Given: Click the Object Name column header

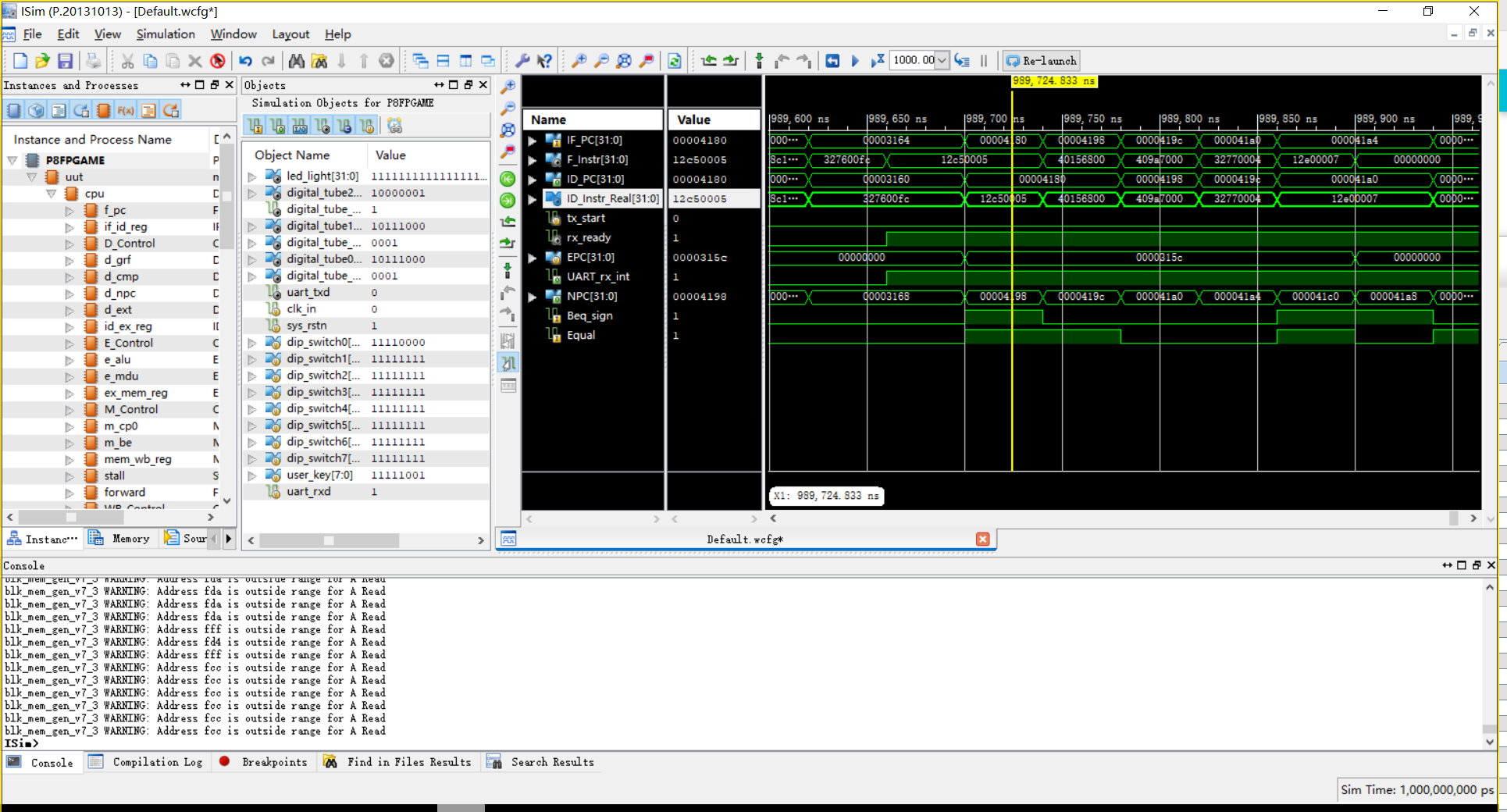Looking at the screenshot, I should tap(292, 155).
